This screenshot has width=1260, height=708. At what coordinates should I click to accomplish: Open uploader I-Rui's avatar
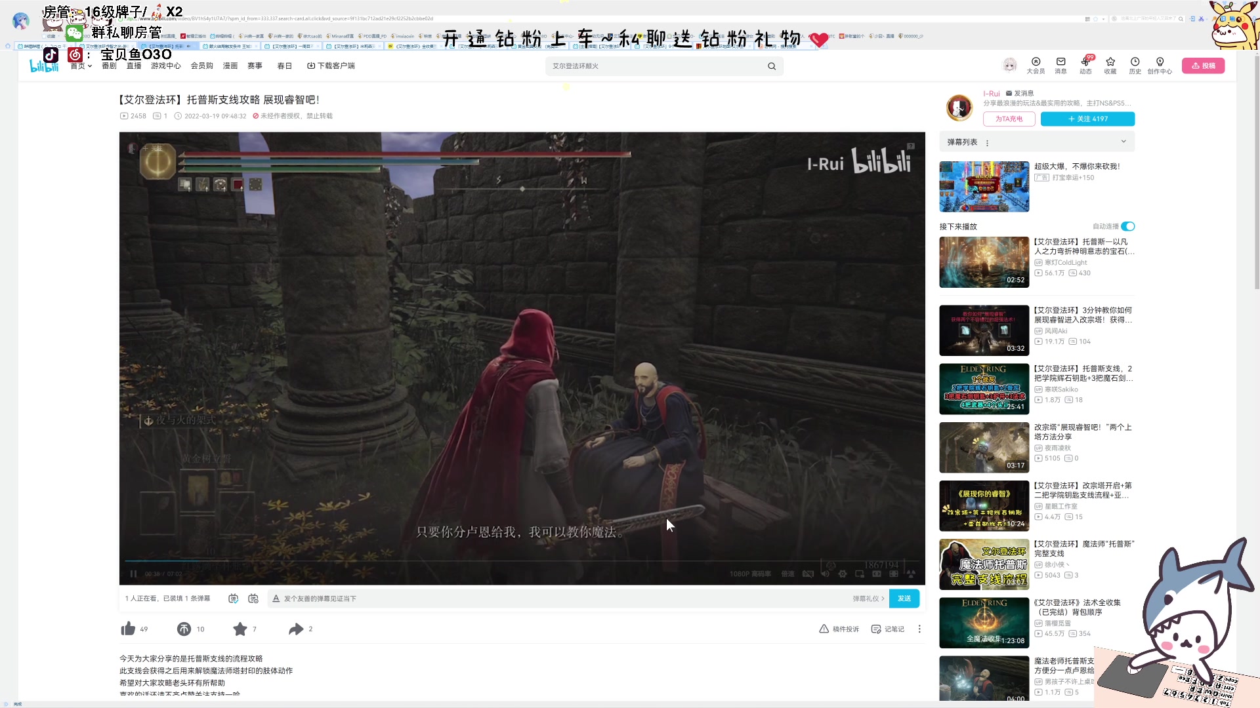959,107
